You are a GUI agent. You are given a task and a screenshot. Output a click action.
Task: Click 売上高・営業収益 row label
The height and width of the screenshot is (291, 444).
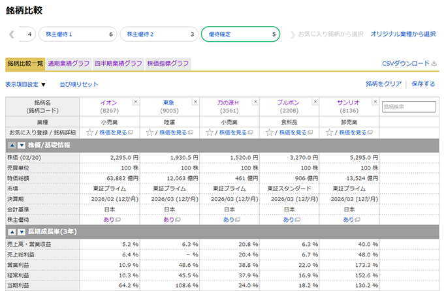[x=29, y=244]
